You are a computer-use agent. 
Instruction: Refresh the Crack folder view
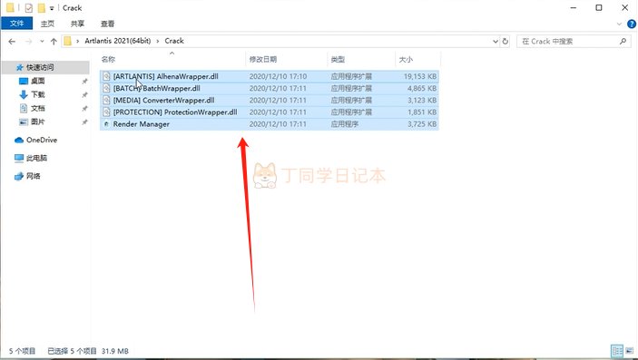coord(505,41)
